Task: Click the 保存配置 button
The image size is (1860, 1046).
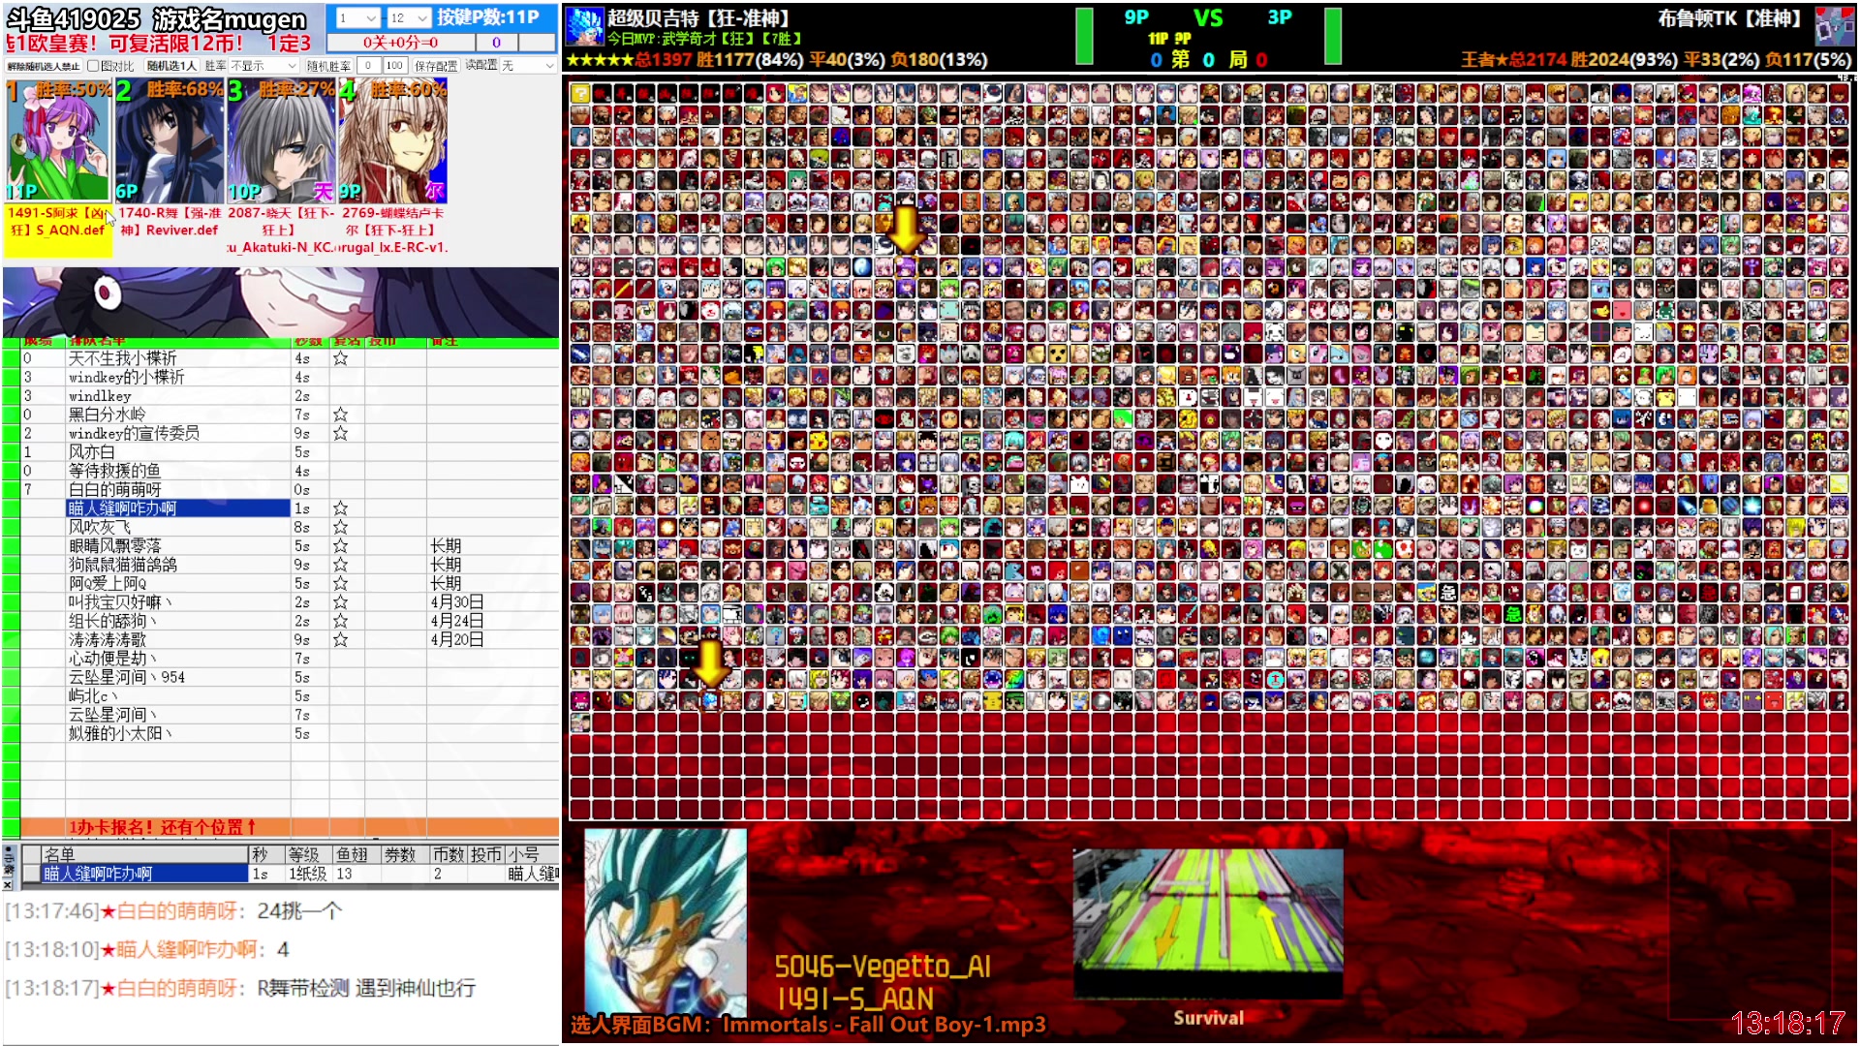Action: pyautogui.click(x=435, y=66)
